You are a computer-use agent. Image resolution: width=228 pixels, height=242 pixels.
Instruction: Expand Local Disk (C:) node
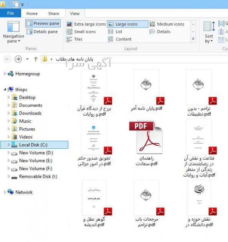(x=9, y=145)
